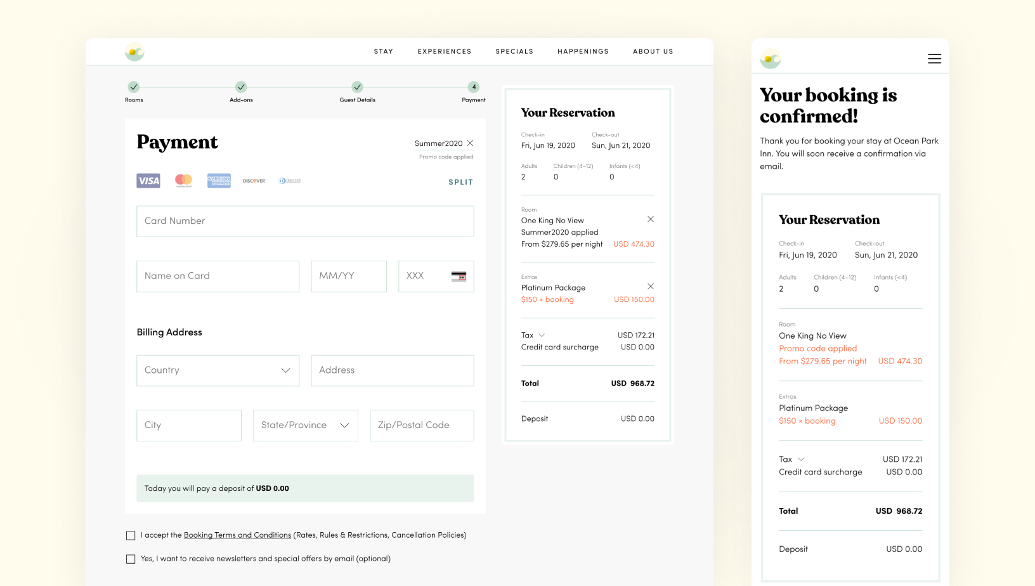Remove the One King No View room
This screenshot has width=1035, height=586.
[x=650, y=219]
